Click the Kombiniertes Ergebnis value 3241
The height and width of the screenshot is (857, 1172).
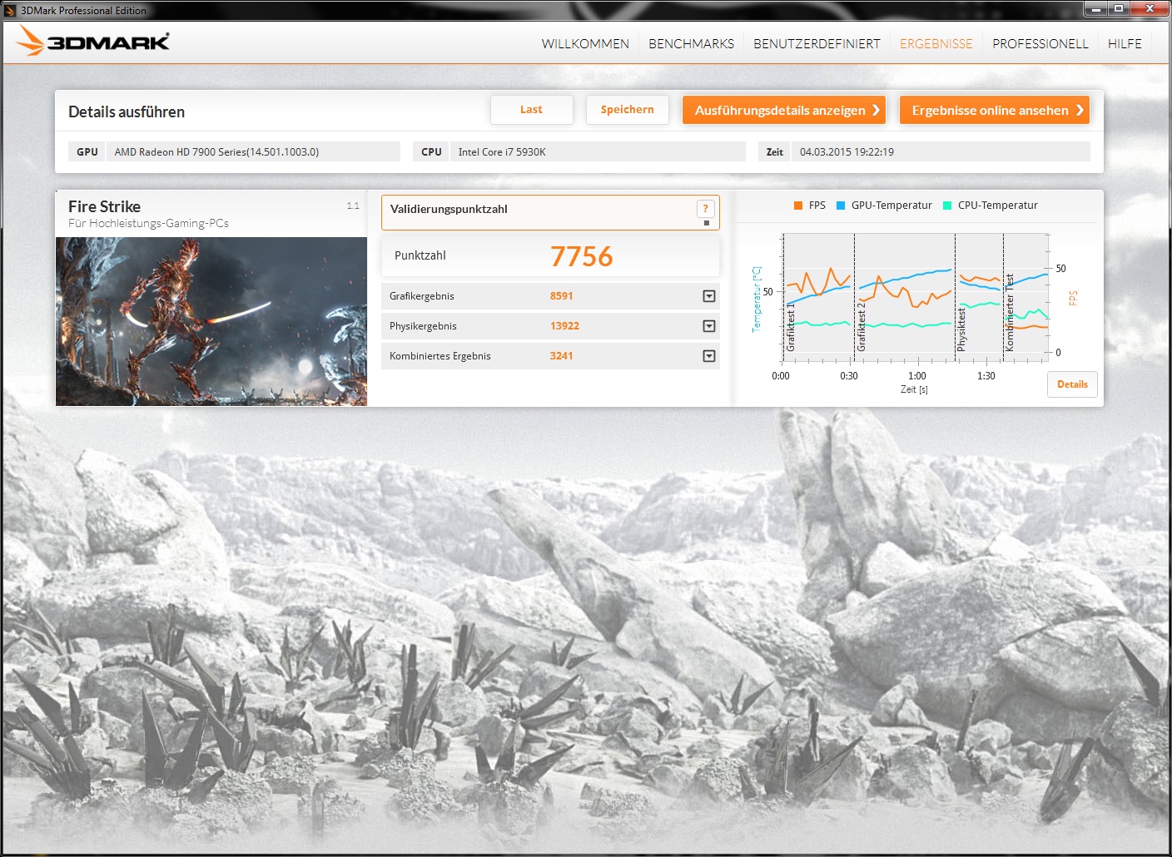pyautogui.click(x=561, y=356)
